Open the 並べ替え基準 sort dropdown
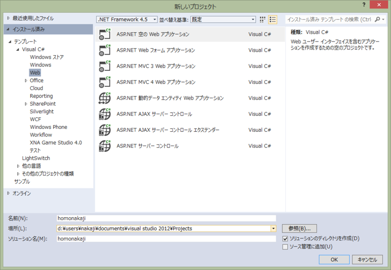Image resolution: width=391 pixels, height=270 pixels. point(223,20)
